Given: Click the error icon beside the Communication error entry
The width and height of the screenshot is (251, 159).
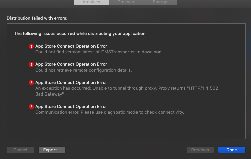Looking at the screenshot, I should (x=31, y=107).
